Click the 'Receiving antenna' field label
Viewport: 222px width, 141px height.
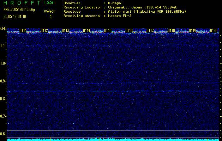[x=82, y=16]
